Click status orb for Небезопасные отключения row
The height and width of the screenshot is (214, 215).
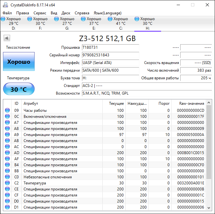pos(7,177)
